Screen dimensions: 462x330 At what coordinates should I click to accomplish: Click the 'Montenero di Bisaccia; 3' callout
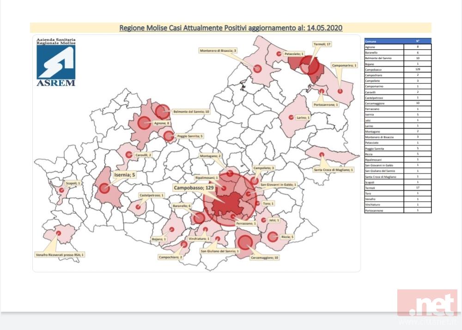[x=218, y=50]
